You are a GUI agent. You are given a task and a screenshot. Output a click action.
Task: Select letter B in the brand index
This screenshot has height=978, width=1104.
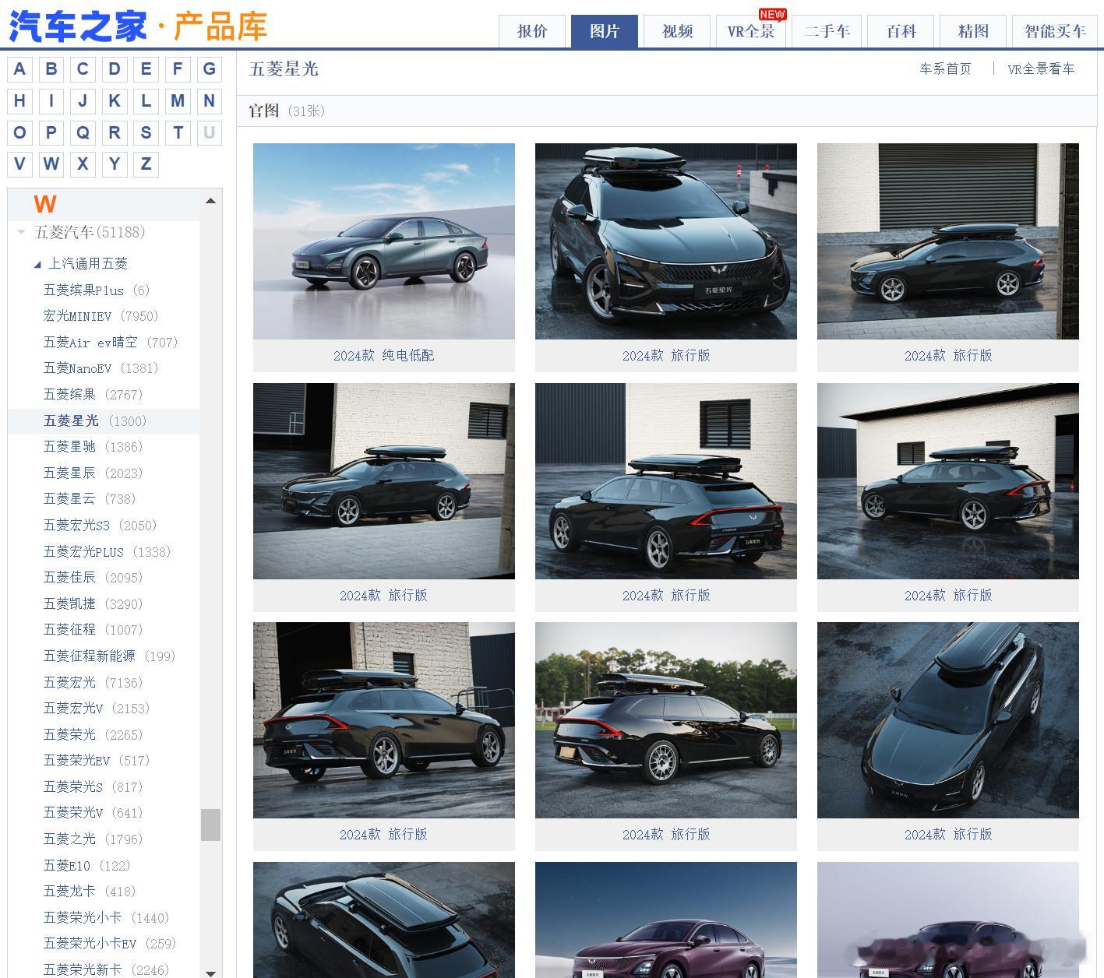tap(51, 69)
